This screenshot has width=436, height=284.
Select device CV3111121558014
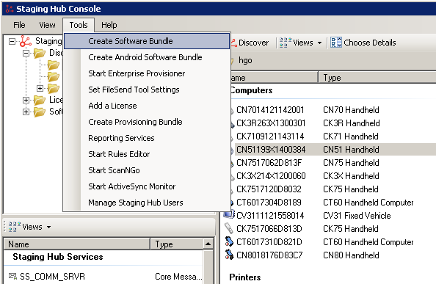(x=270, y=216)
